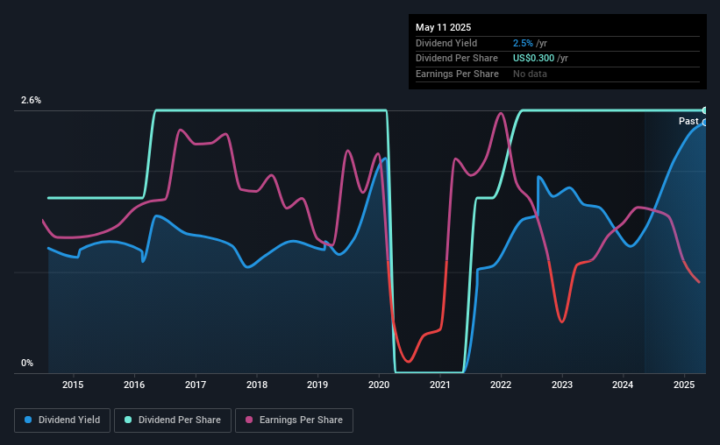Toggle the Dividend Per Share legend button

pos(173,420)
